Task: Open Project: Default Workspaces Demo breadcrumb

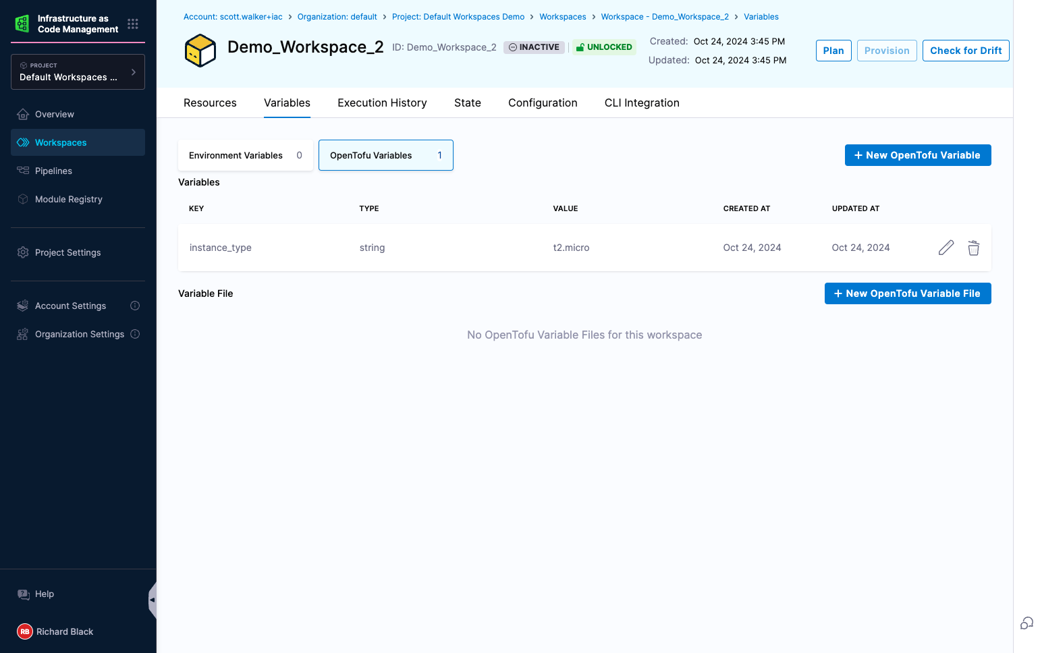Action: coord(458,17)
